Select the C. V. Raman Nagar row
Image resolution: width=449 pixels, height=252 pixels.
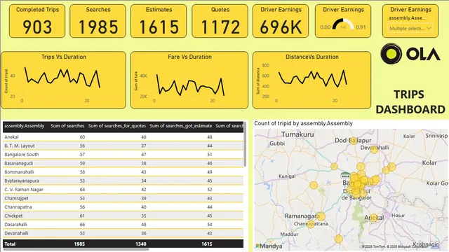click(123, 190)
